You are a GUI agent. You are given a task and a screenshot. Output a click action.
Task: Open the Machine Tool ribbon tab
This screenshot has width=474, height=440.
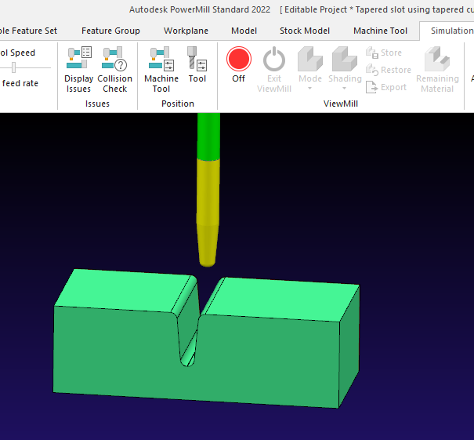pyautogui.click(x=380, y=31)
